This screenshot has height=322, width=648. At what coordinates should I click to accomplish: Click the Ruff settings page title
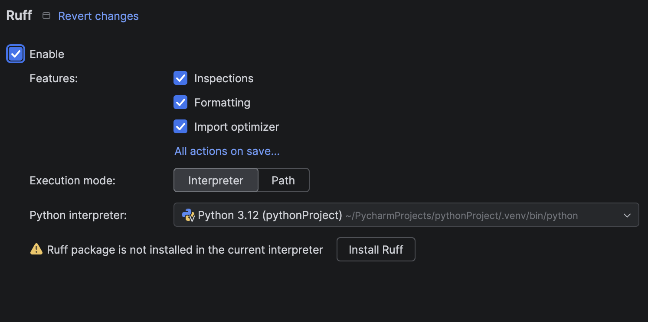click(x=19, y=15)
